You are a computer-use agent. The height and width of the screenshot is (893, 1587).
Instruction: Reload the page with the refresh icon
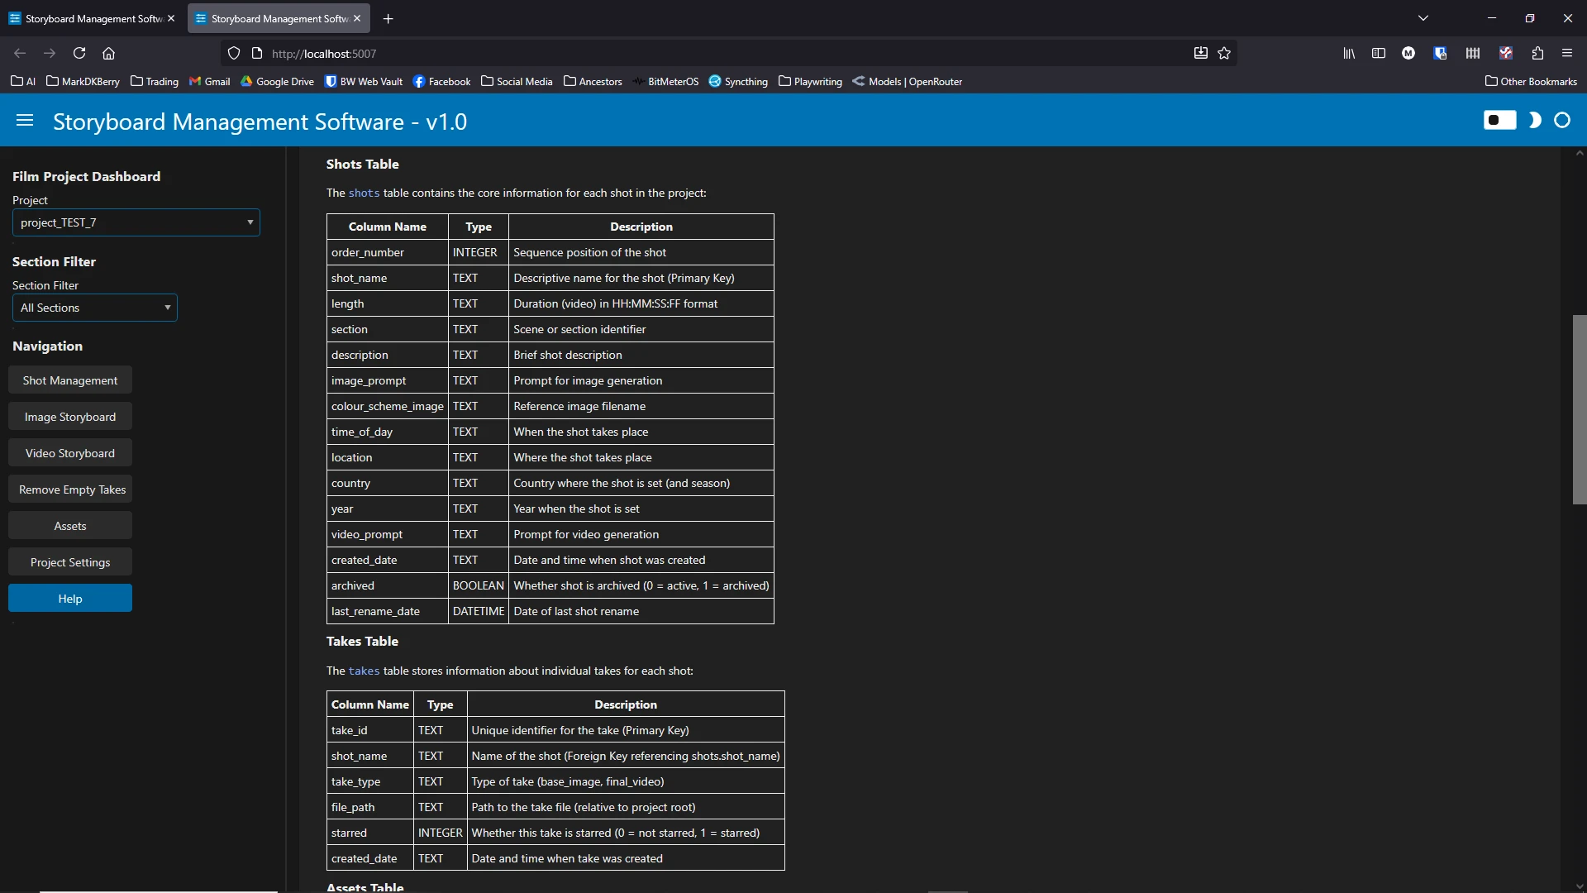coord(79,53)
